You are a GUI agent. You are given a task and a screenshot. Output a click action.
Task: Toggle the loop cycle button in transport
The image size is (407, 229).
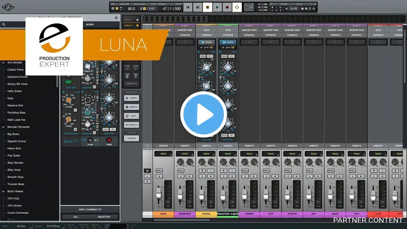pos(237,7)
